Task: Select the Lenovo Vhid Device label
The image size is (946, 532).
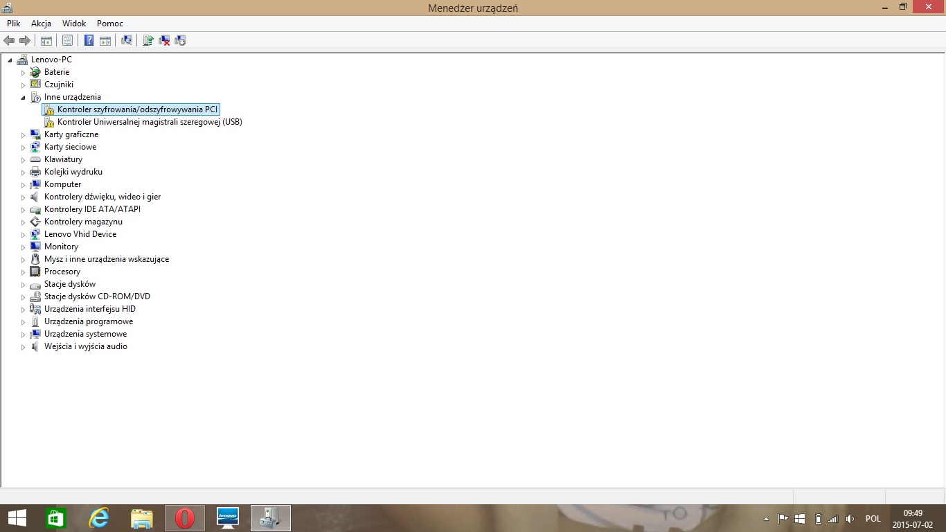Action: pyautogui.click(x=80, y=234)
